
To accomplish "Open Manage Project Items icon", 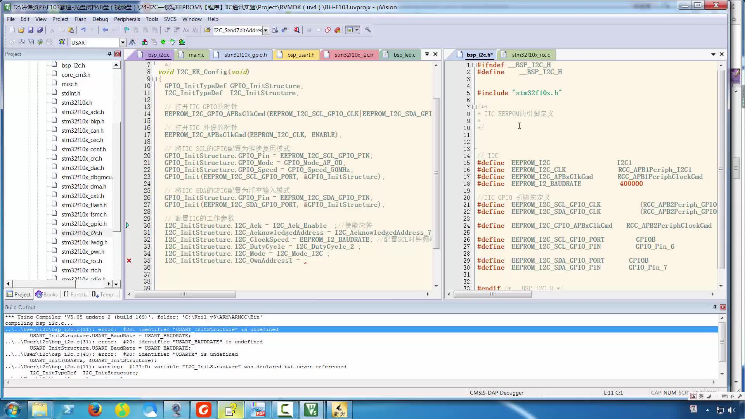I will pos(145,42).
